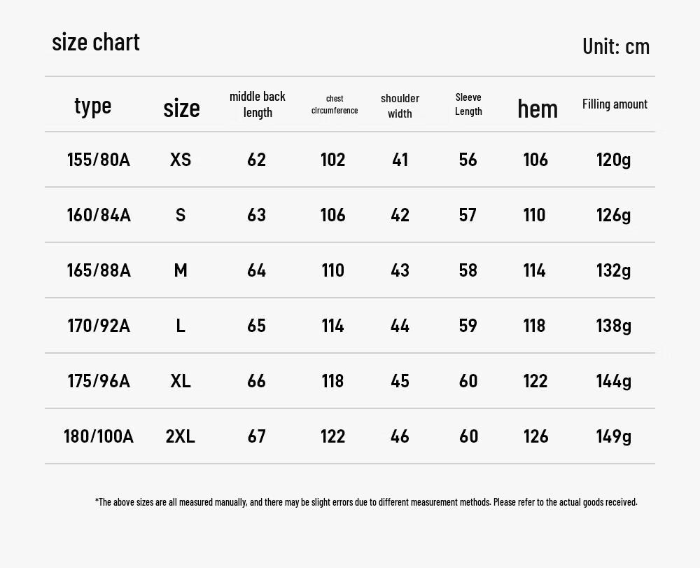Viewport: 700px width, 568px height.
Task: Select the 155/80A type cell
Action: pyautogui.click(x=99, y=160)
